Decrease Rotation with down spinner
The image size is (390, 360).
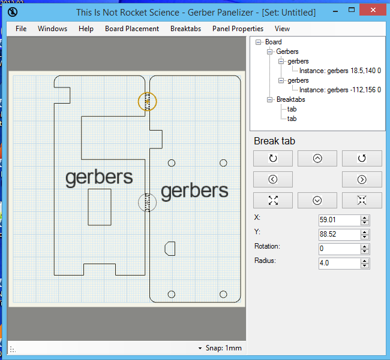[x=365, y=251]
